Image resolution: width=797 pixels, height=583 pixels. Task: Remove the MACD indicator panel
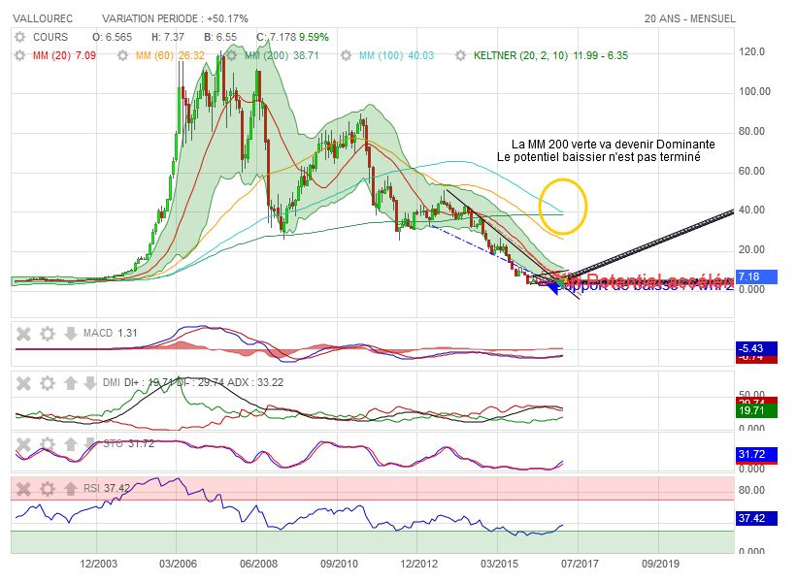click(x=23, y=334)
